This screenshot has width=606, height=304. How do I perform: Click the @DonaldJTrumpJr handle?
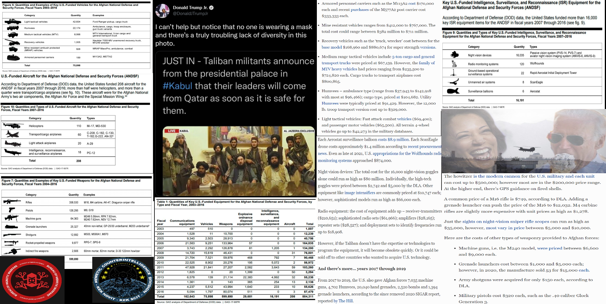pos(190,14)
